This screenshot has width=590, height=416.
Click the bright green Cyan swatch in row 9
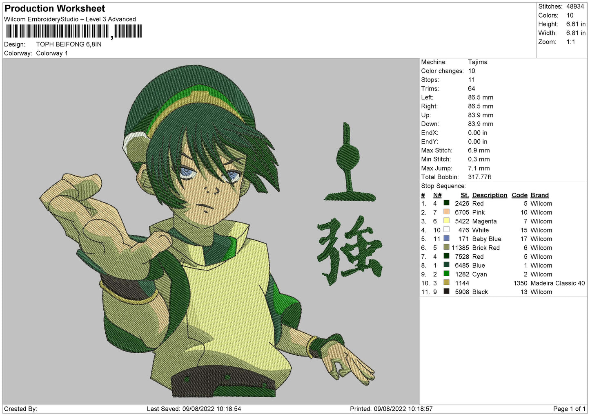[x=446, y=274]
